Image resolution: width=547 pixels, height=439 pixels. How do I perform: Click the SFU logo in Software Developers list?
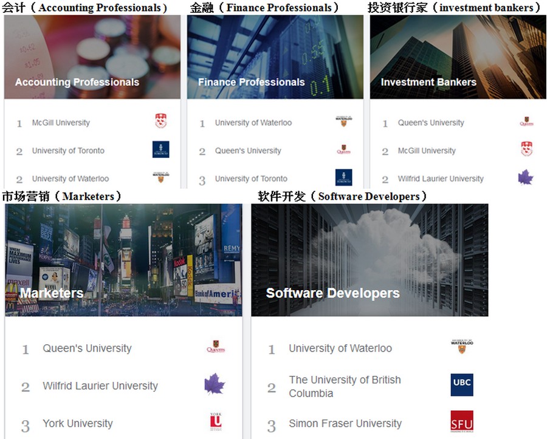pos(462,421)
